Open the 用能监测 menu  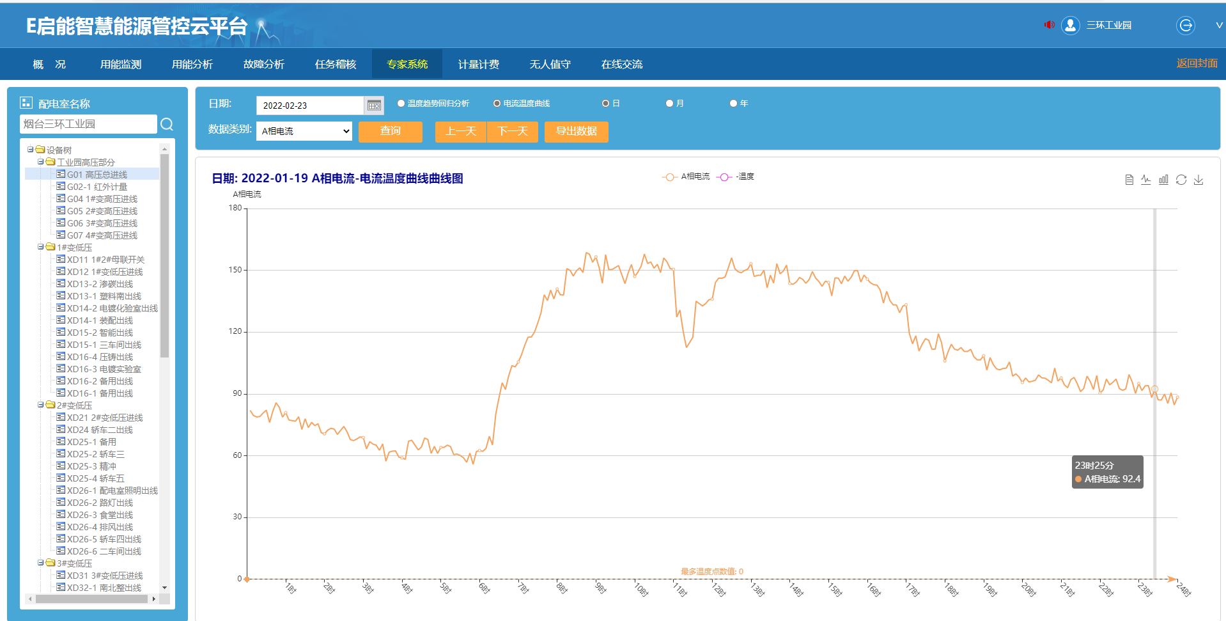click(x=121, y=65)
